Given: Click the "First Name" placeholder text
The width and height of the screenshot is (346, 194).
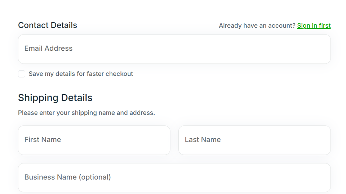Looking at the screenshot, I should click(43, 140).
